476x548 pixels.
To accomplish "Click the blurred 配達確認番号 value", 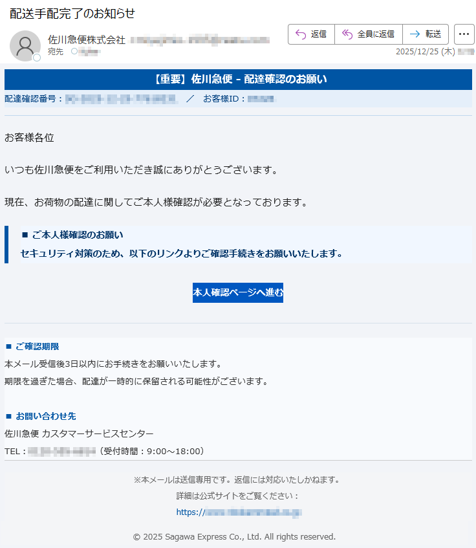I will pyautogui.click(x=121, y=98).
